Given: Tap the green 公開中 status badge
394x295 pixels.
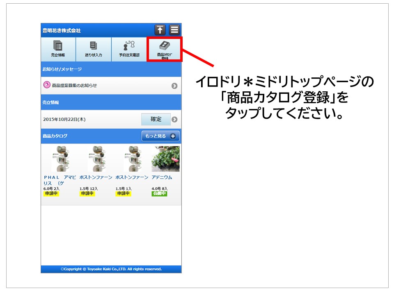Looking at the screenshot, I should click(x=159, y=193).
